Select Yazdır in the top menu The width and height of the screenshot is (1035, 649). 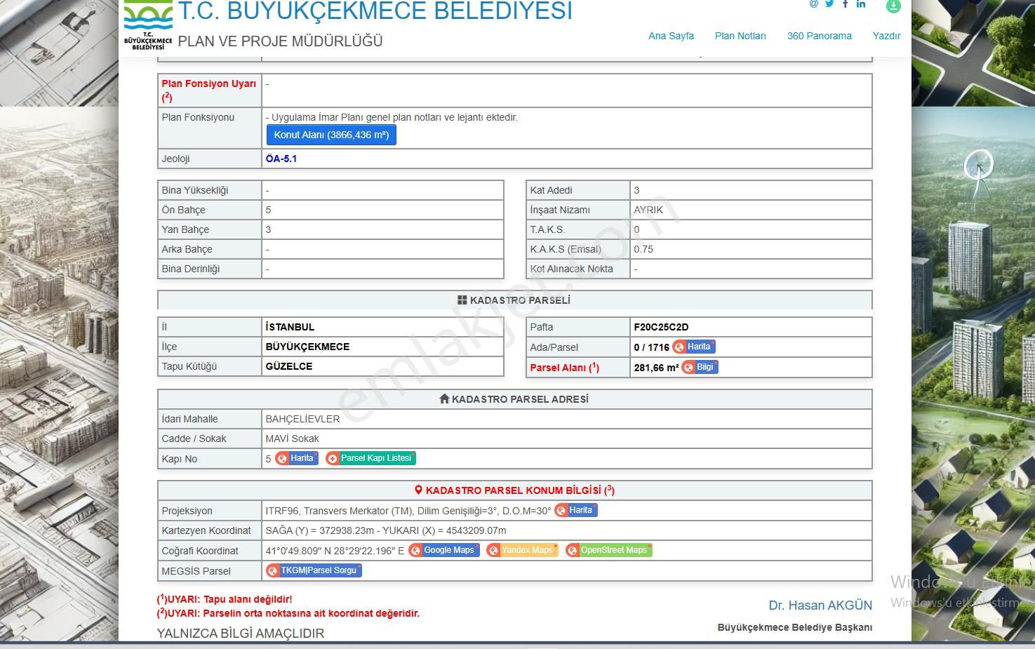[886, 36]
